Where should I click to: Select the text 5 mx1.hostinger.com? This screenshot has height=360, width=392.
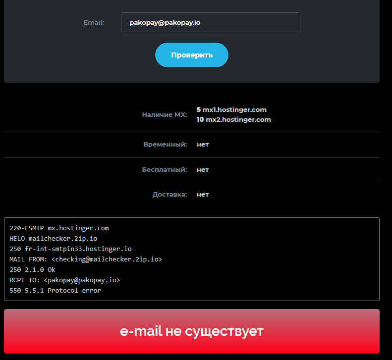point(231,109)
